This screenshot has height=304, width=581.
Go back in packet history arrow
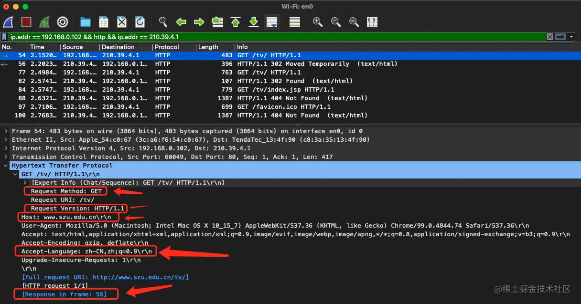pos(181,22)
